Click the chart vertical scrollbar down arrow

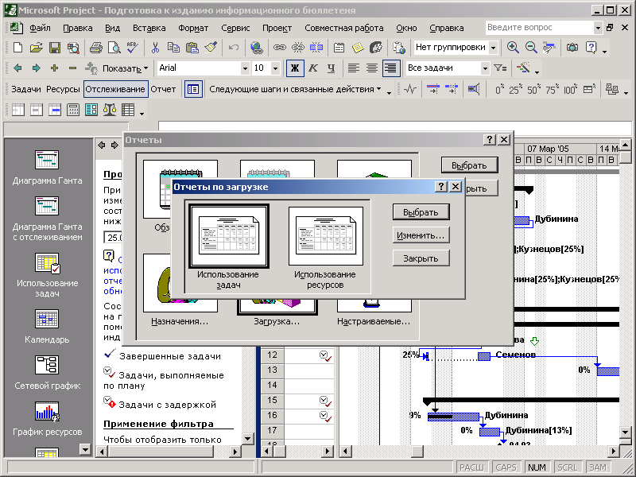click(x=625, y=432)
